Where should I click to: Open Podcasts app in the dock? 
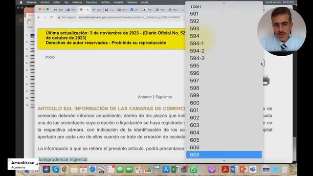point(212,170)
